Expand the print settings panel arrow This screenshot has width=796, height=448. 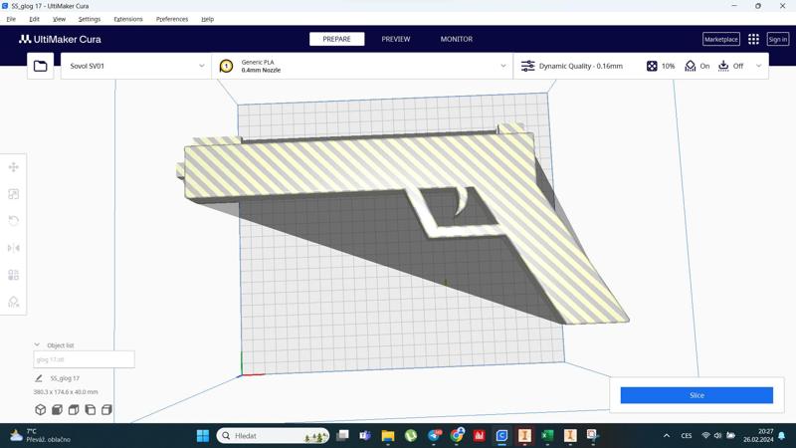(x=759, y=66)
